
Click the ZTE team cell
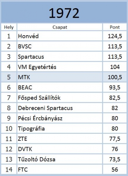60,139
